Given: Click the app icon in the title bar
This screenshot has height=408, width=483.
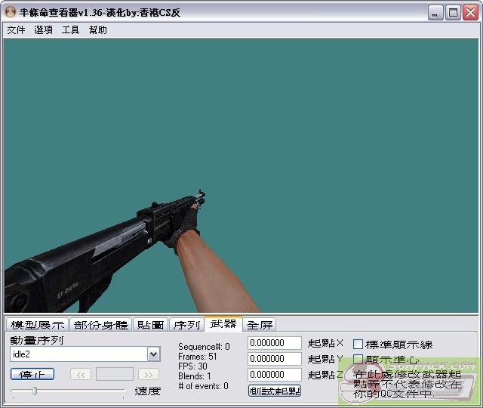Looking at the screenshot, I should (x=11, y=12).
